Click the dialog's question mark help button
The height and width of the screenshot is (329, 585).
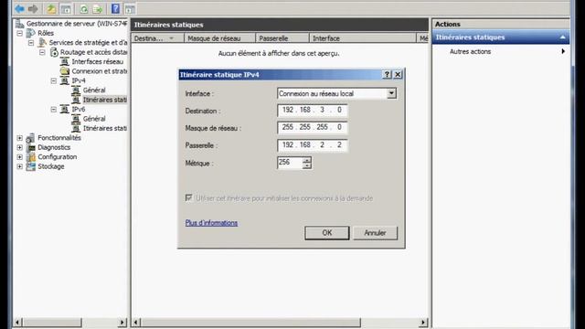387,75
